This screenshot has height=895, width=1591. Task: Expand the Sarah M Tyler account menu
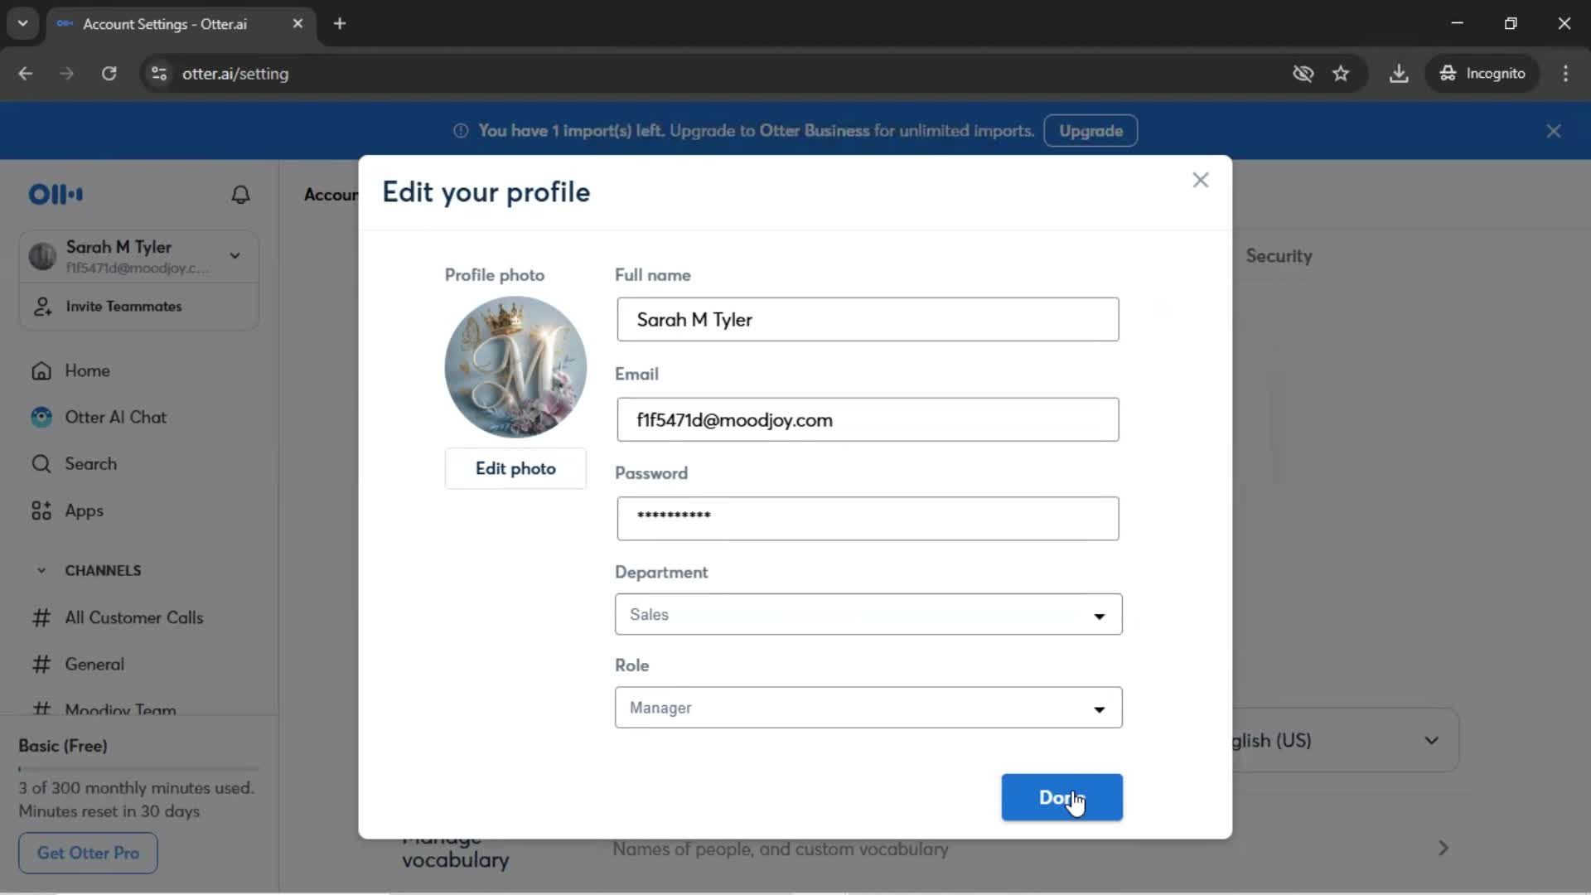click(235, 256)
